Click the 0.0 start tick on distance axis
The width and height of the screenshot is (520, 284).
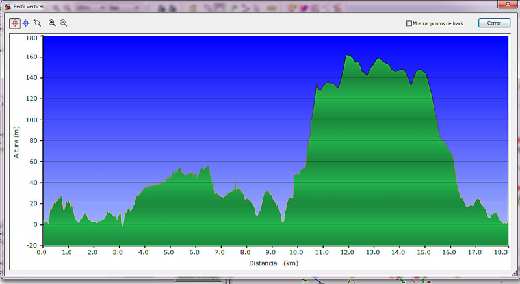pyautogui.click(x=42, y=252)
